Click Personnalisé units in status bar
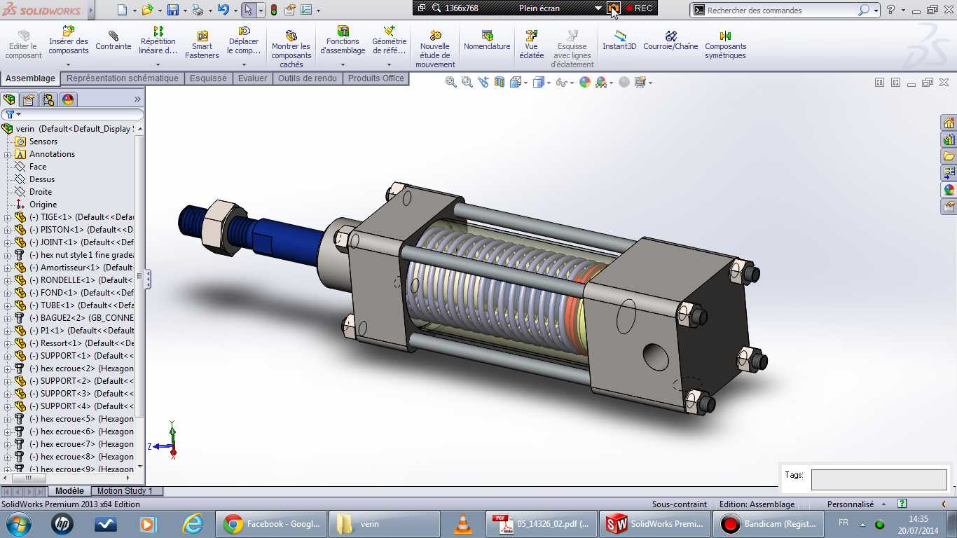This screenshot has height=538, width=957. point(851,504)
